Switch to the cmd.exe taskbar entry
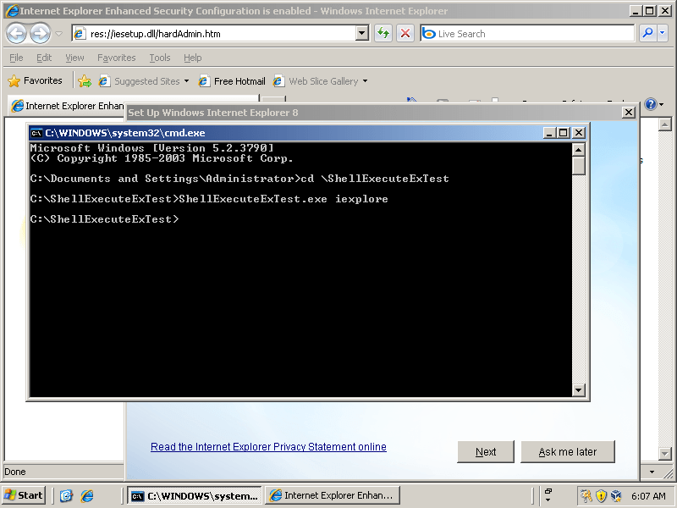The image size is (677, 508). coord(194,495)
